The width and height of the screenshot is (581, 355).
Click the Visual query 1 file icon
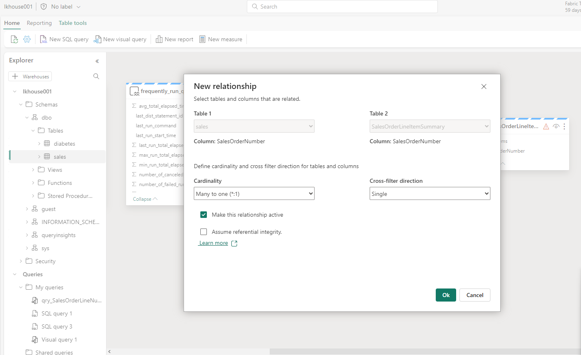click(35, 339)
